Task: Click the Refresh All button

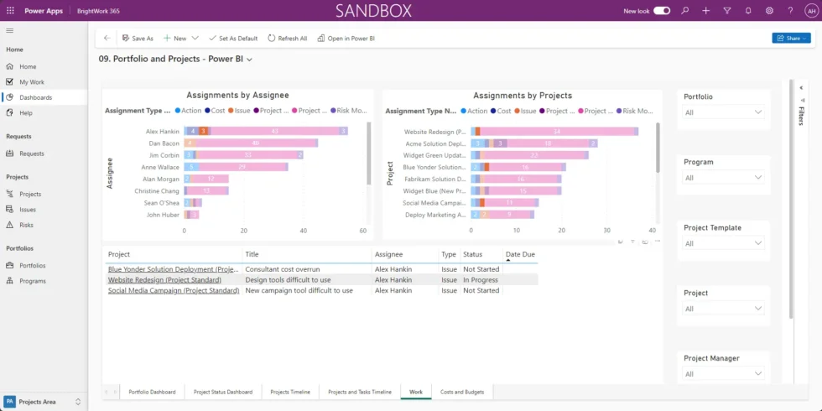Action: (x=287, y=38)
